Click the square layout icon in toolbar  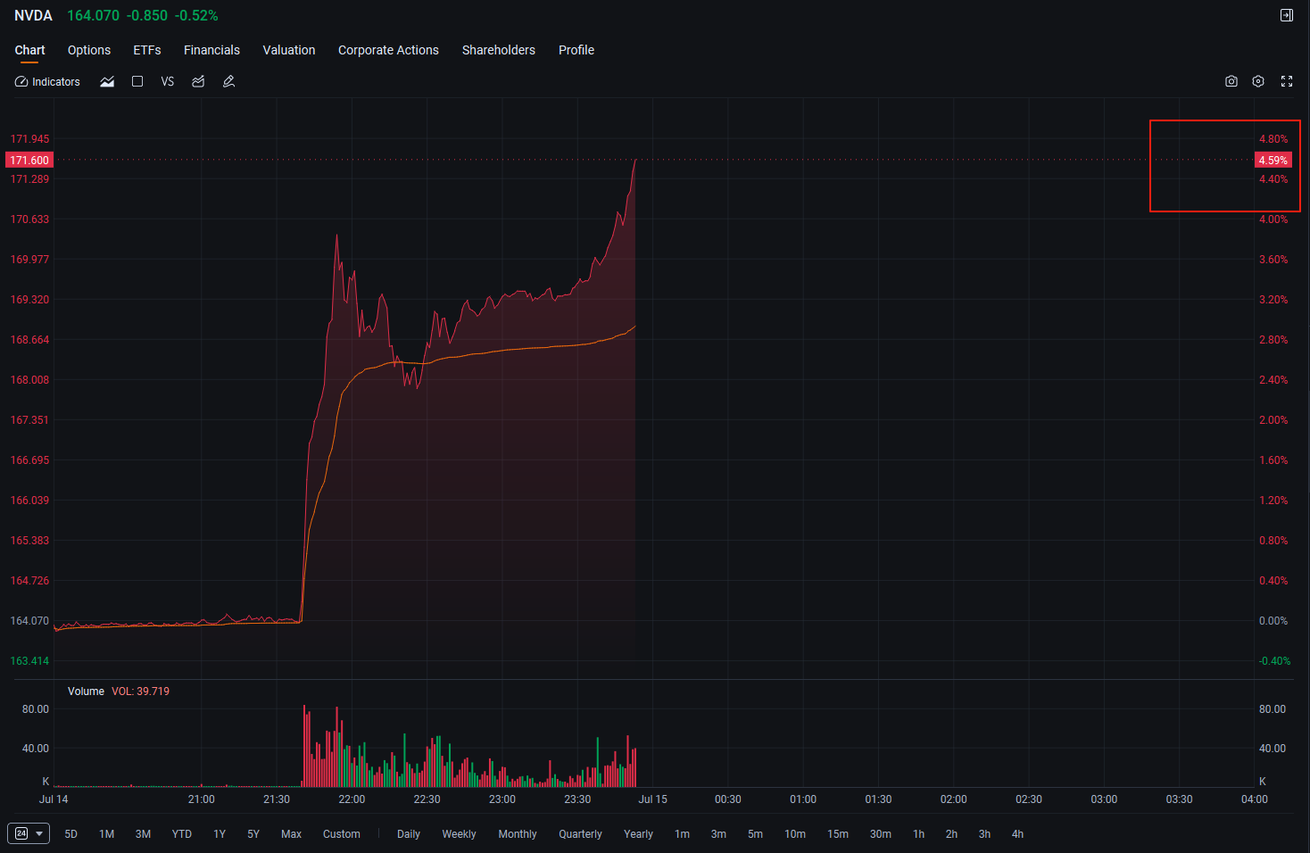pos(137,81)
